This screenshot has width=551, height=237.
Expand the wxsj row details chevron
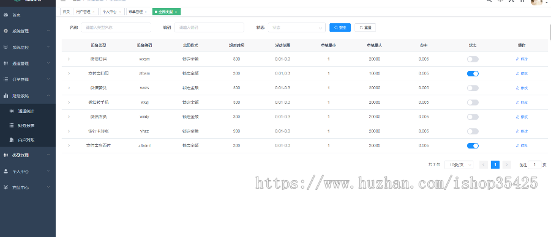click(69, 103)
